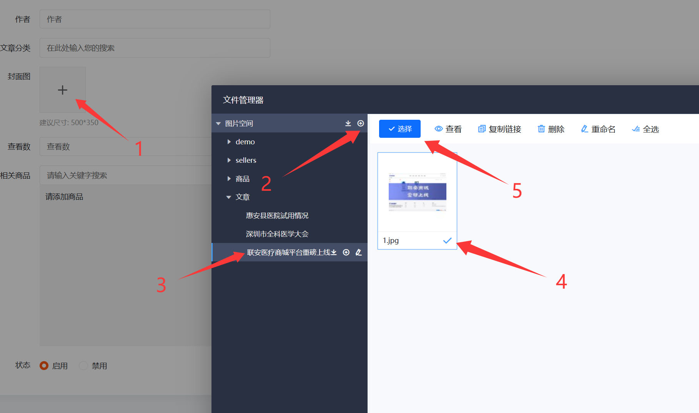Click the 删除 trash icon

pos(541,129)
